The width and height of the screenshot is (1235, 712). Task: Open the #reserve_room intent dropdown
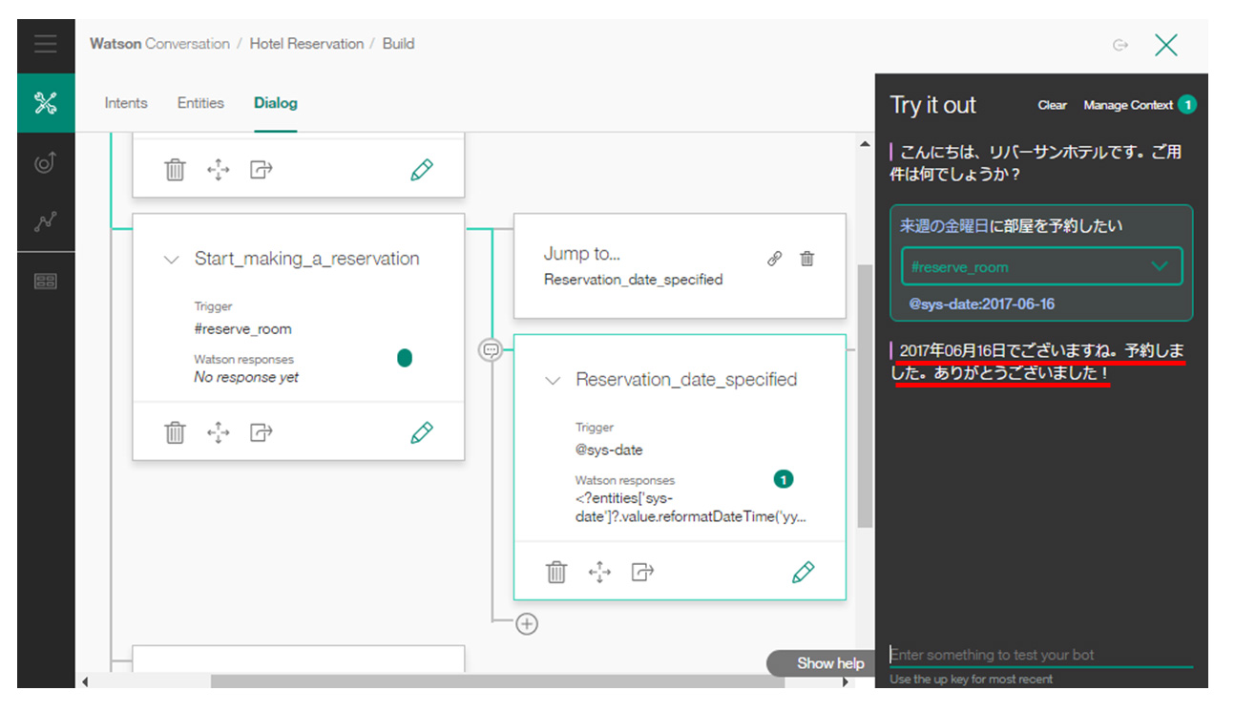1041,266
